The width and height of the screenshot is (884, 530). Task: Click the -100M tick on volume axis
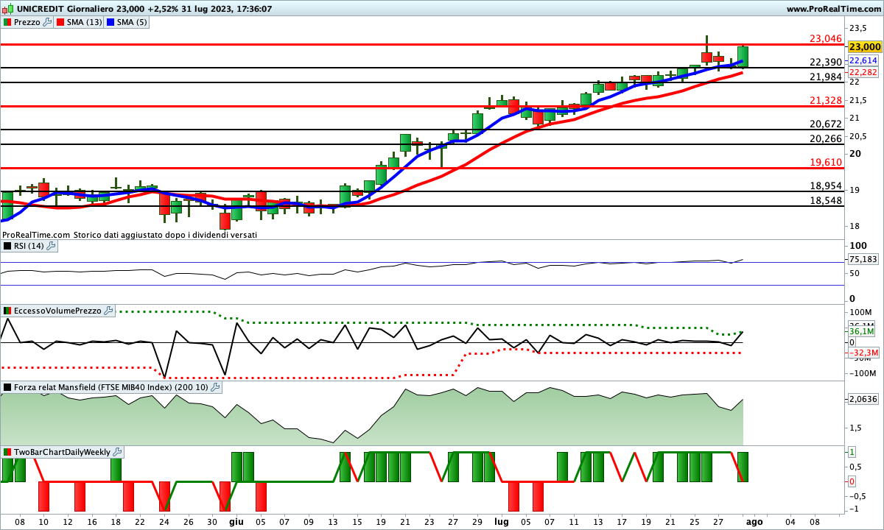point(863,373)
